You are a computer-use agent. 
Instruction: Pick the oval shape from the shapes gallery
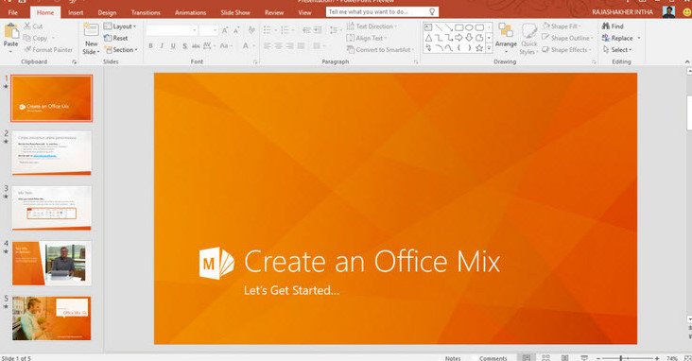[469, 27]
